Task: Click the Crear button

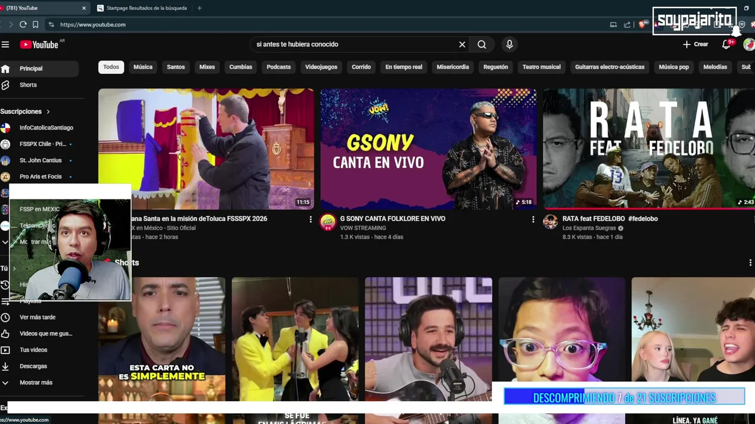Action: point(695,44)
